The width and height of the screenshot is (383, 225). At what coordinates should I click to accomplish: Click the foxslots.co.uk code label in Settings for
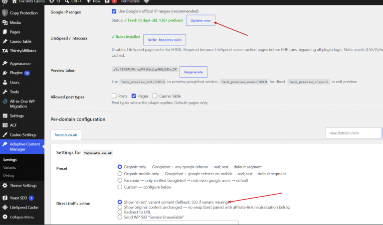[x=98, y=153]
